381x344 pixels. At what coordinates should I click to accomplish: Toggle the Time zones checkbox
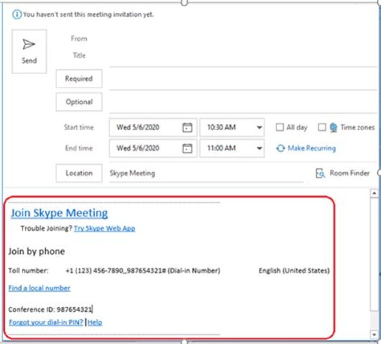coord(322,127)
